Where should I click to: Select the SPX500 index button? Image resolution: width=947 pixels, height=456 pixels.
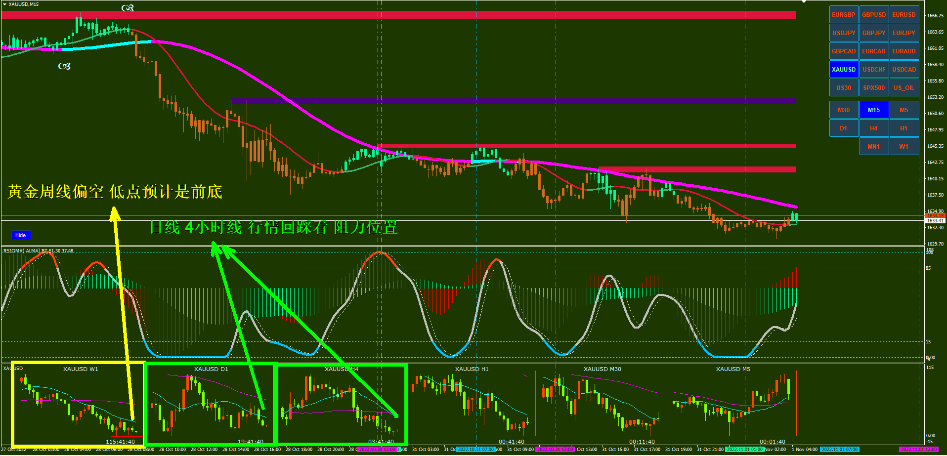[874, 88]
